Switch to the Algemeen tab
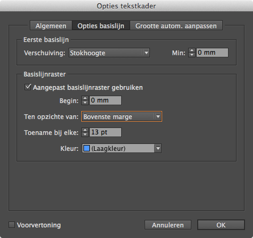This screenshot has width=253, height=238. click(x=51, y=25)
